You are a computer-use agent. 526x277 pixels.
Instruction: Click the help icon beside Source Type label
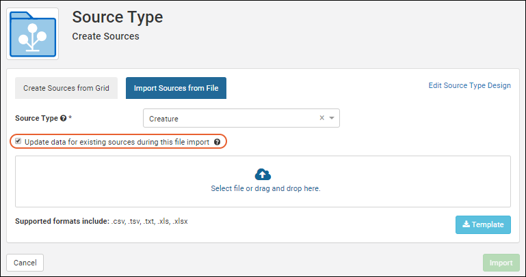(x=63, y=119)
